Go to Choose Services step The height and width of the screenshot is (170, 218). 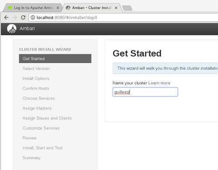click(x=39, y=98)
